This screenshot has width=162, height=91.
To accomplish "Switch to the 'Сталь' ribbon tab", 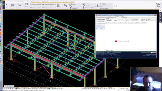I will click(x=11, y=2).
